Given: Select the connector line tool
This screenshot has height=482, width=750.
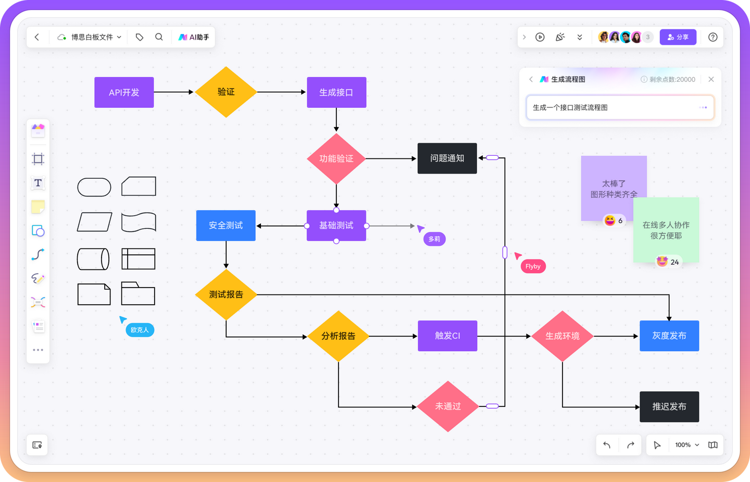Looking at the screenshot, I should [37, 254].
